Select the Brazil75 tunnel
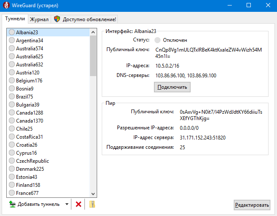This screenshot has height=216, width=277. (x=48, y=97)
